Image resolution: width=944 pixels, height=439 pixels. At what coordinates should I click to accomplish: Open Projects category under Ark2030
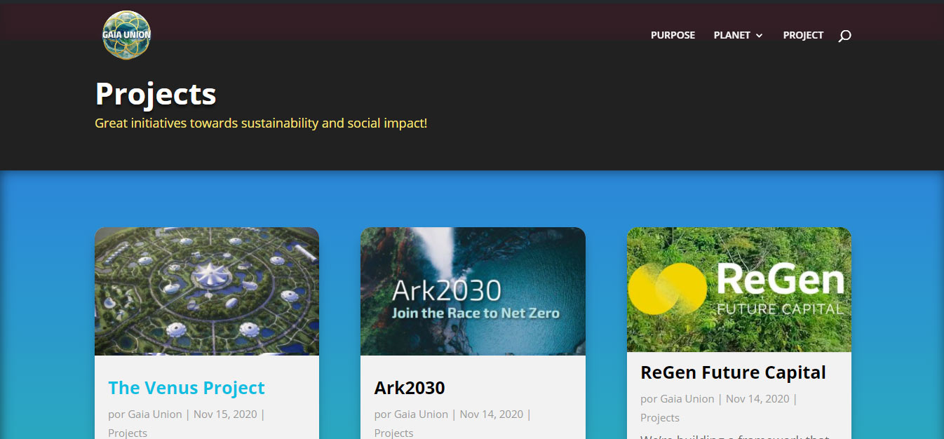coord(394,433)
